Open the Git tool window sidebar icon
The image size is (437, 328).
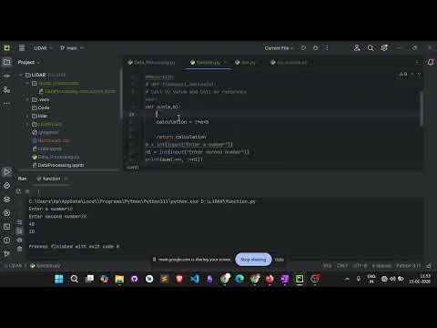(x=6, y=254)
